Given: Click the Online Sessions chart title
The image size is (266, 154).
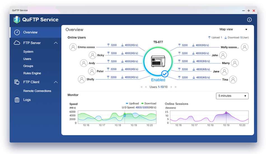Looking at the screenshot, I should (x=176, y=104).
